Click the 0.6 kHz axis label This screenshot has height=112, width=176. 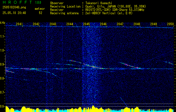pos(2,106)
